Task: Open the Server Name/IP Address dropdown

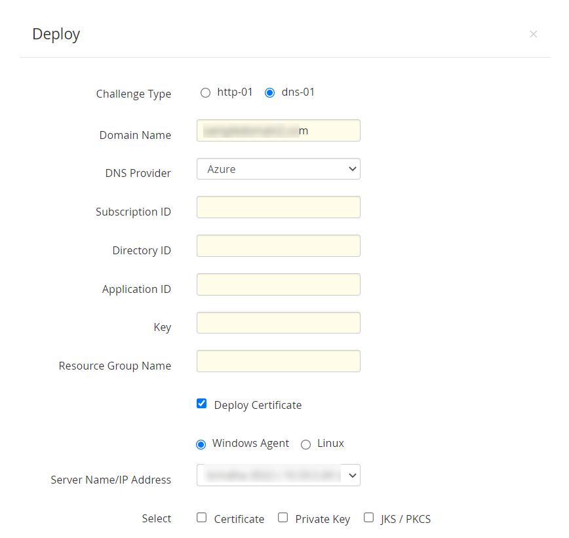Action: [x=278, y=474]
